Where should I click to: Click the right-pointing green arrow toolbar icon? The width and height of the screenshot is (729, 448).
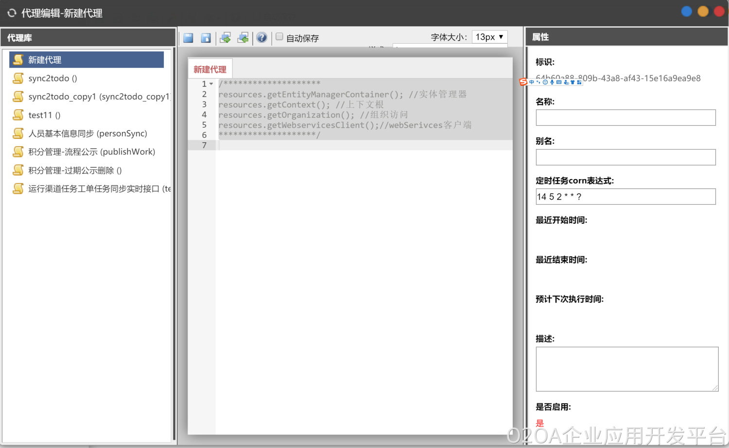226,38
